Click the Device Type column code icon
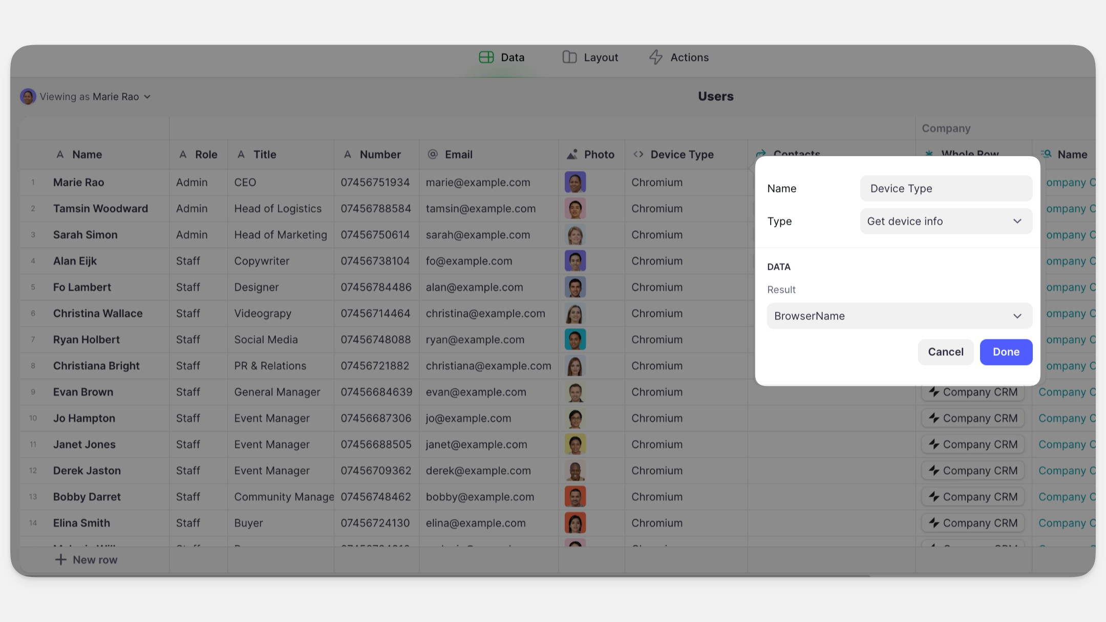 pos(639,155)
